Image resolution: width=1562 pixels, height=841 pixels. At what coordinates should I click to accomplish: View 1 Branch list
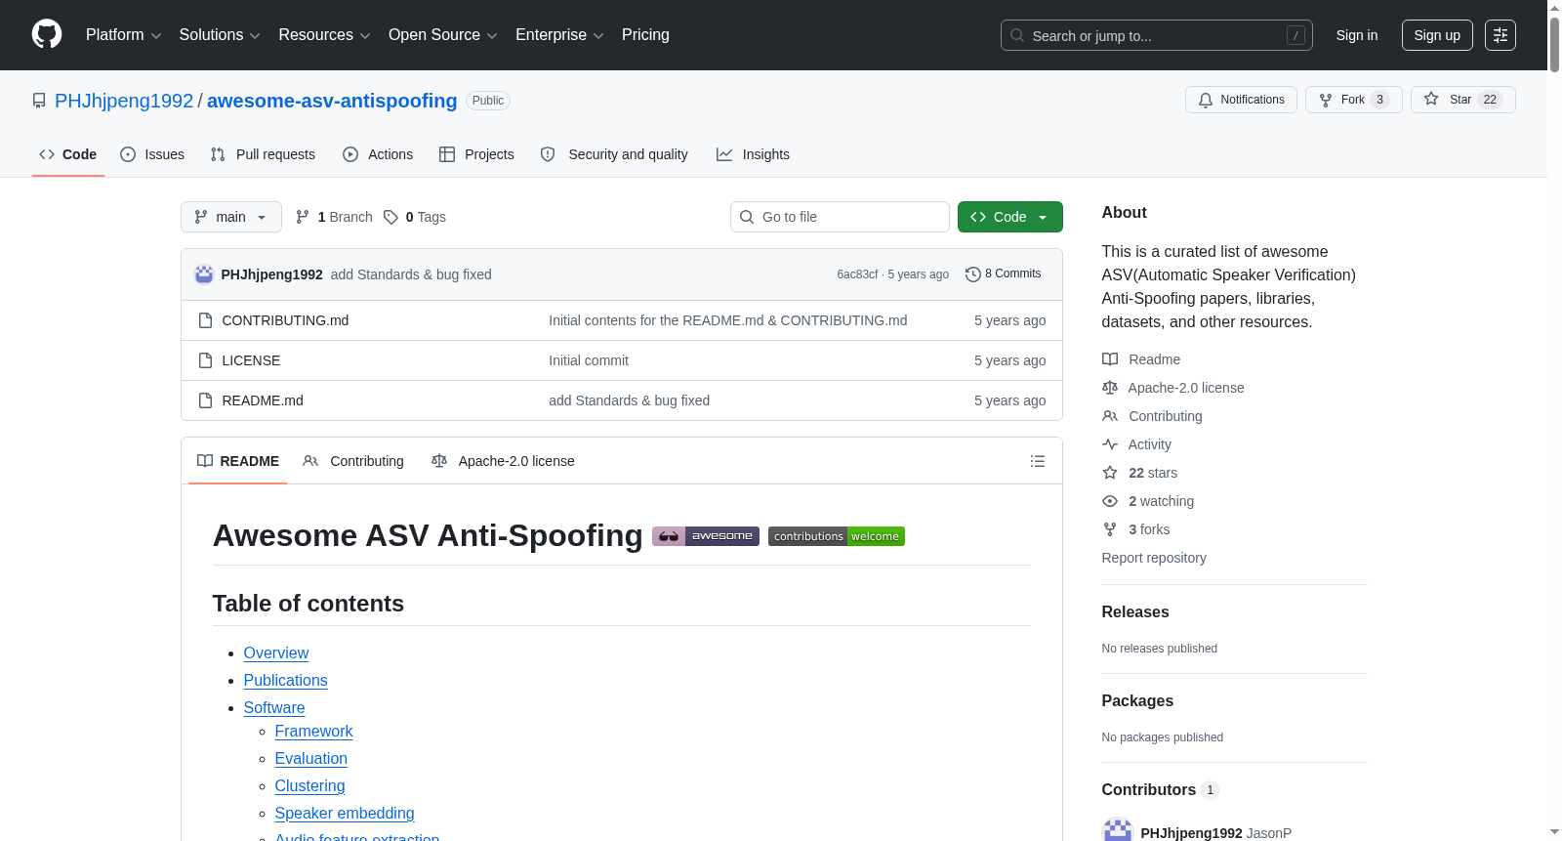334,217
